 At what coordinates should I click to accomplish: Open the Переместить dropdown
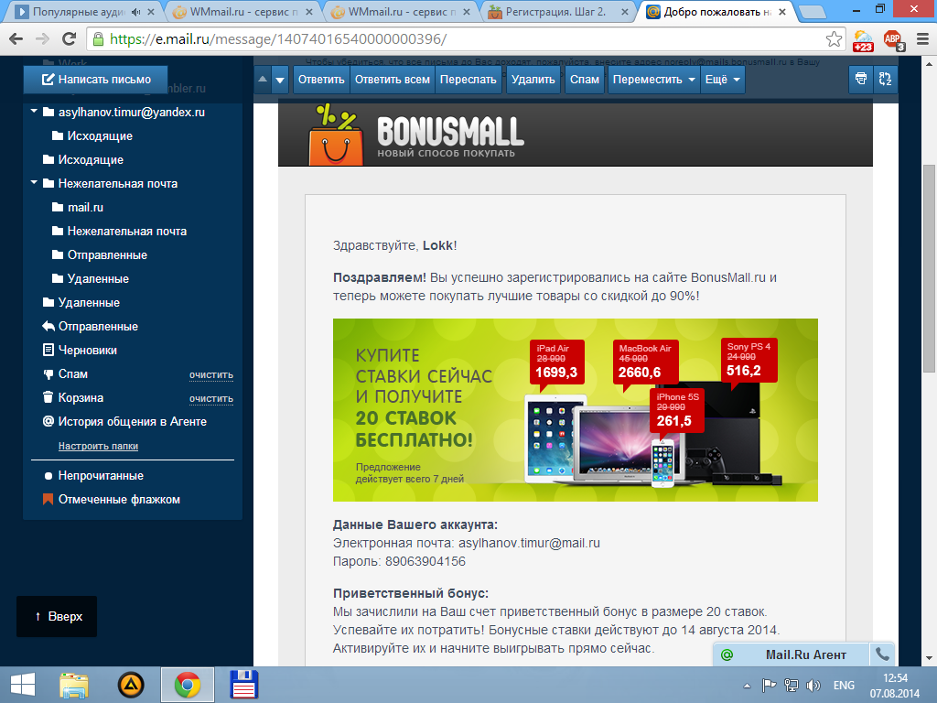coord(653,80)
